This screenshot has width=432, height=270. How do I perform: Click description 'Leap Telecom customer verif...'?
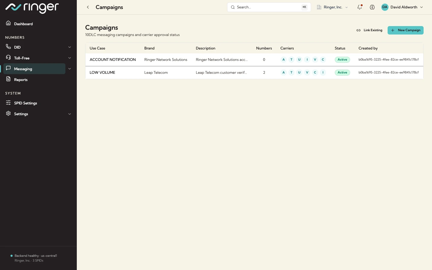click(221, 73)
